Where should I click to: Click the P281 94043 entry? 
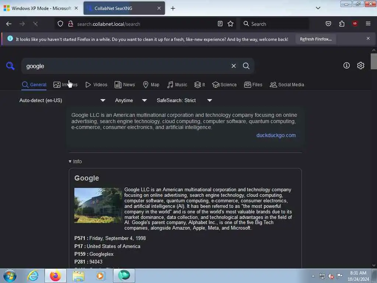(x=88, y=262)
